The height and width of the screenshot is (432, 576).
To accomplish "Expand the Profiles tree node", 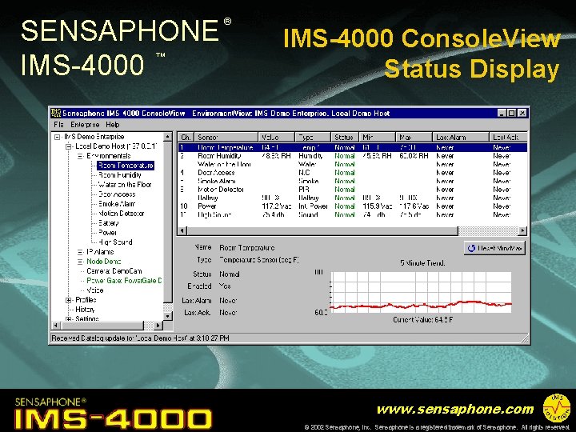I will tap(68, 300).
